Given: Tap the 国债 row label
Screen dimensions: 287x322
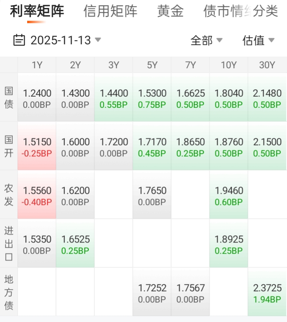Looking at the screenshot, I should 9,98.
